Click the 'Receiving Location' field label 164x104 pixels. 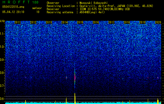tap(61, 6)
